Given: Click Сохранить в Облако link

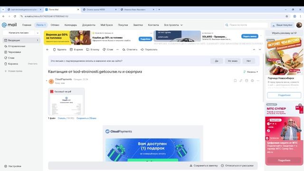Looking at the screenshot, I should pos(86,118).
